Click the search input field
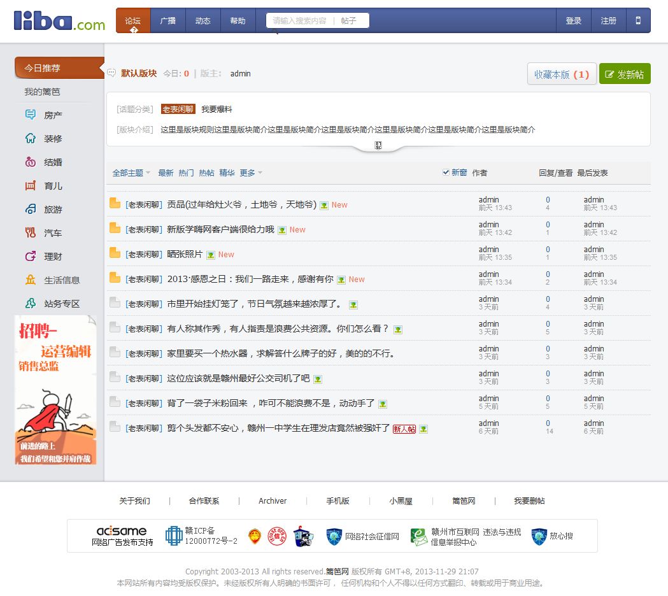668x596 pixels. [299, 20]
